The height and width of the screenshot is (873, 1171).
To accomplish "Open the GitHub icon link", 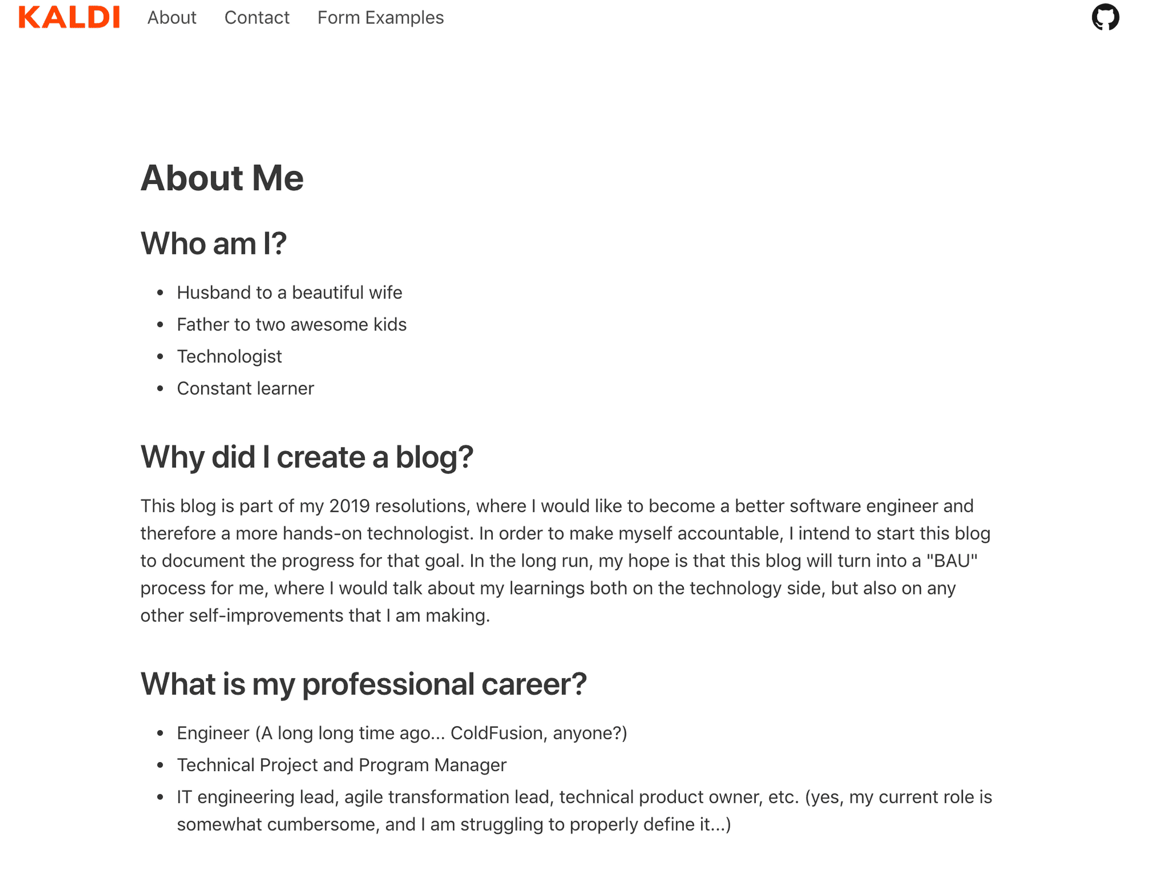I will point(1105,17).
